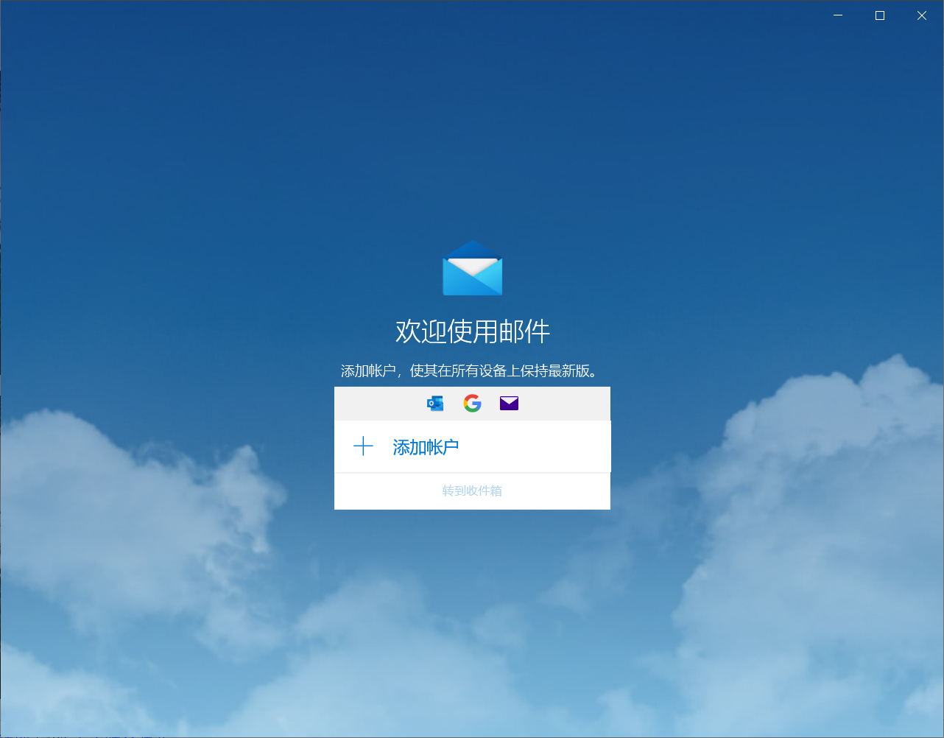944x738 pixels.
Task: Click the plus sign beside 添加帐户
Action: point(364,446)
